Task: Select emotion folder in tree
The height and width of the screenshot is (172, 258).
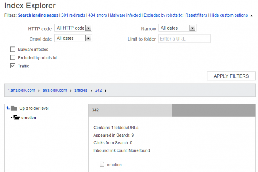Action: (29, 118)
